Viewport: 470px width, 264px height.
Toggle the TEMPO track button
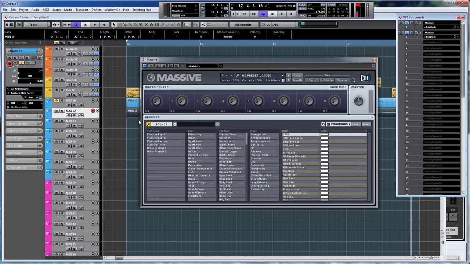click(302, 8)
